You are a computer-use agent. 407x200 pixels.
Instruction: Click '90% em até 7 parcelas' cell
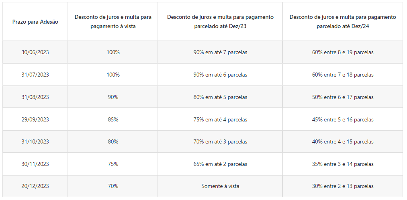coord(220,53)
